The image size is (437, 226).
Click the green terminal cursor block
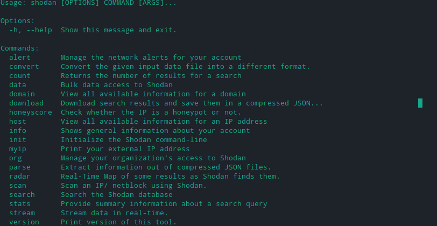pos(420,103)
